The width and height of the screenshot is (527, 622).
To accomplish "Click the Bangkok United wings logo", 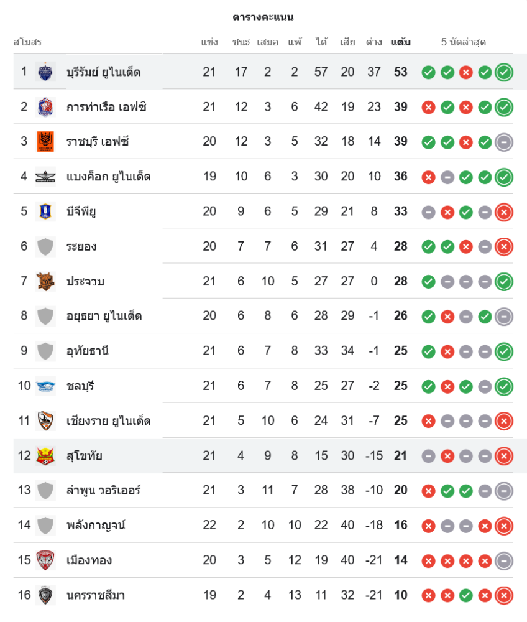I will click(45, 177).
